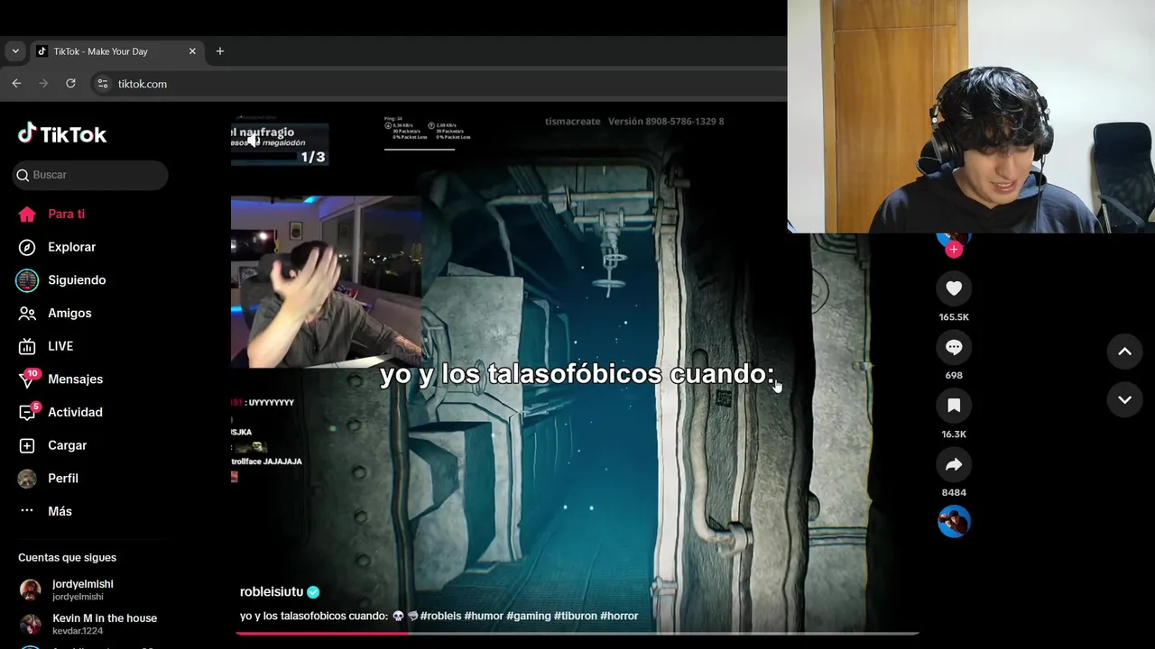Open Actividad notifications
Screen dimensions: 1155x649
[x=75, y=412]
